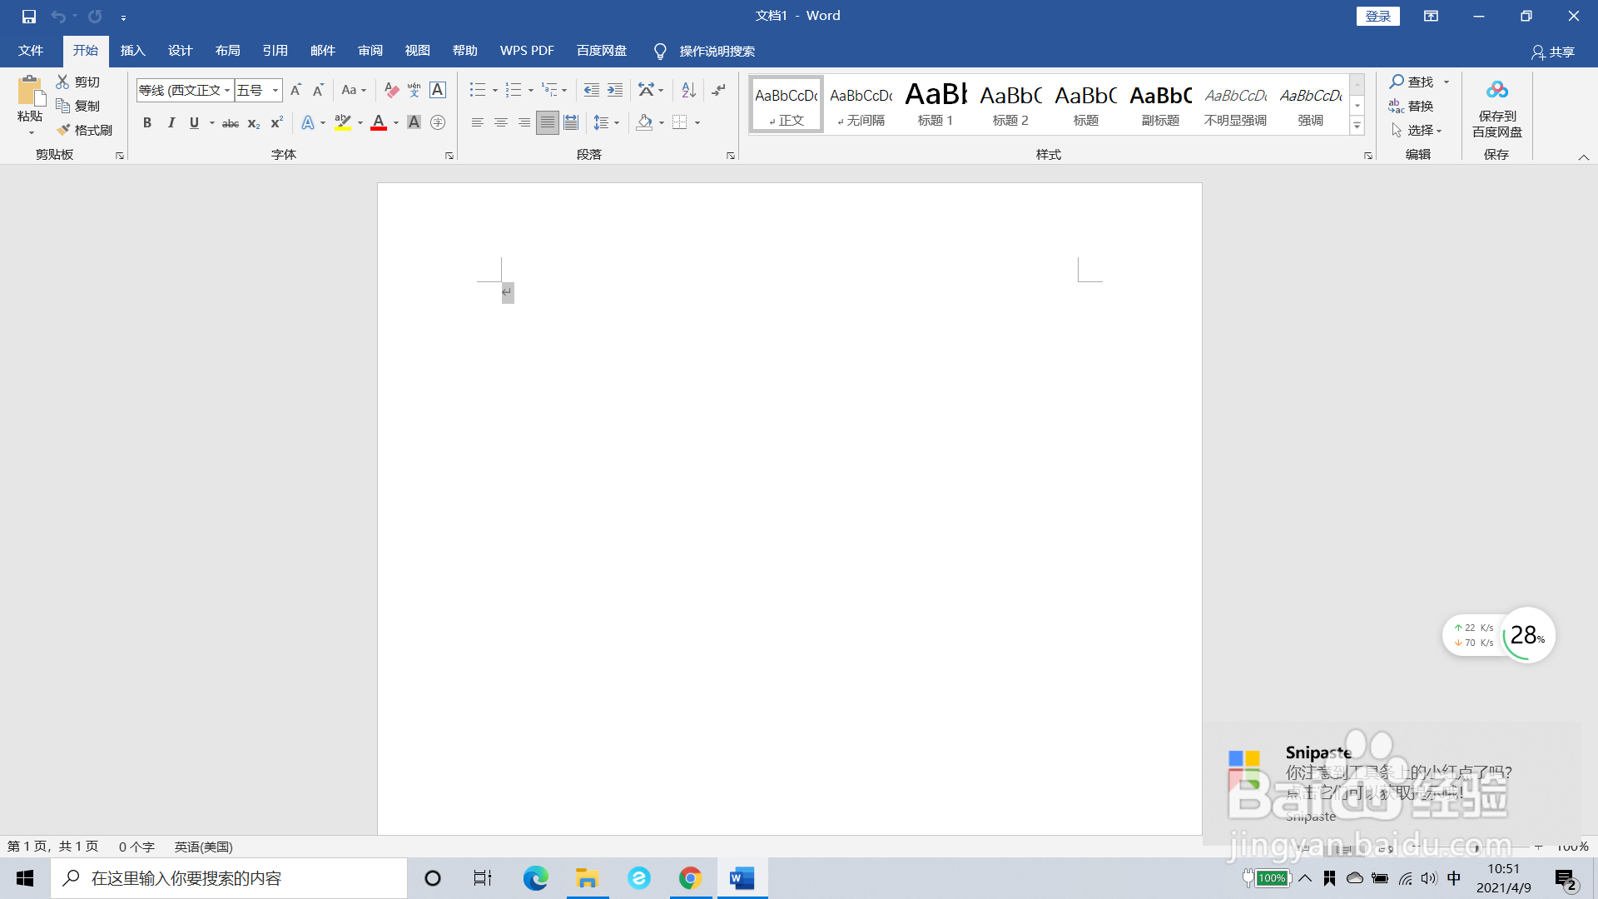Screen dimensions: 1598x899
Task: Increase font size with the grow font icon
Action: click(295, 90)
